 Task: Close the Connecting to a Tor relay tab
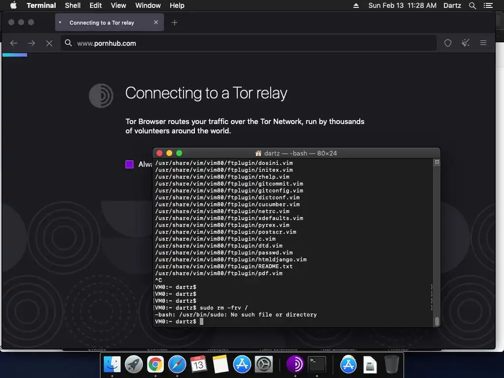[156, 22]
